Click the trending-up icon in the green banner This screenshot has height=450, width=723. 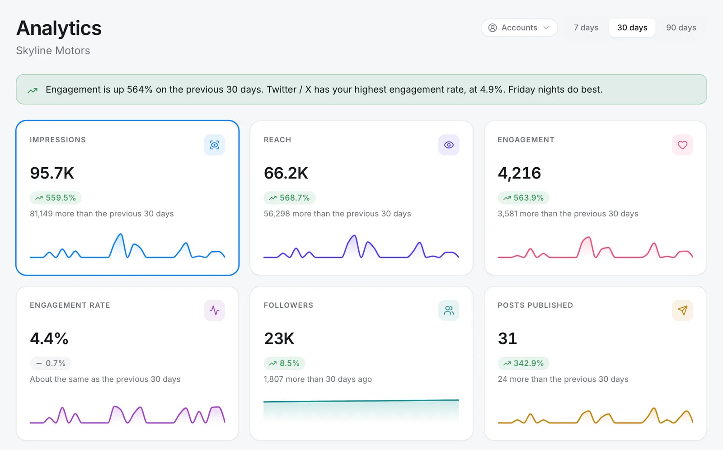(33, 90)
